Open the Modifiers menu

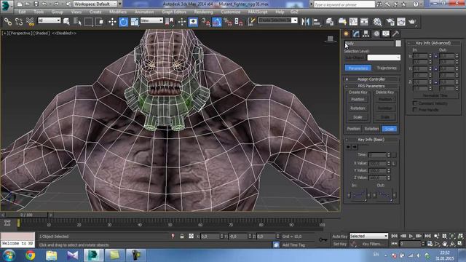(118, 12)
